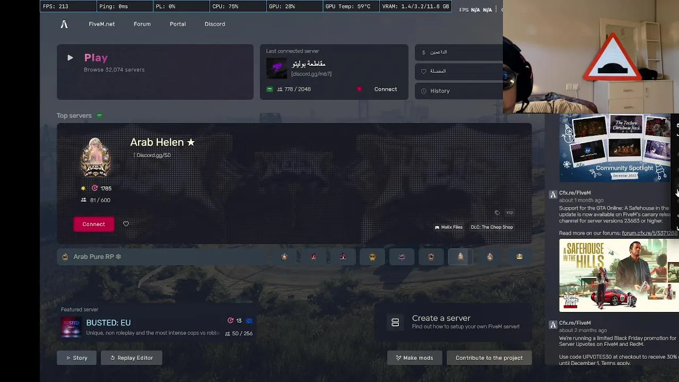
Task: Open the 'A Safehouse in the Hills' image
Action: pos(619,275)
